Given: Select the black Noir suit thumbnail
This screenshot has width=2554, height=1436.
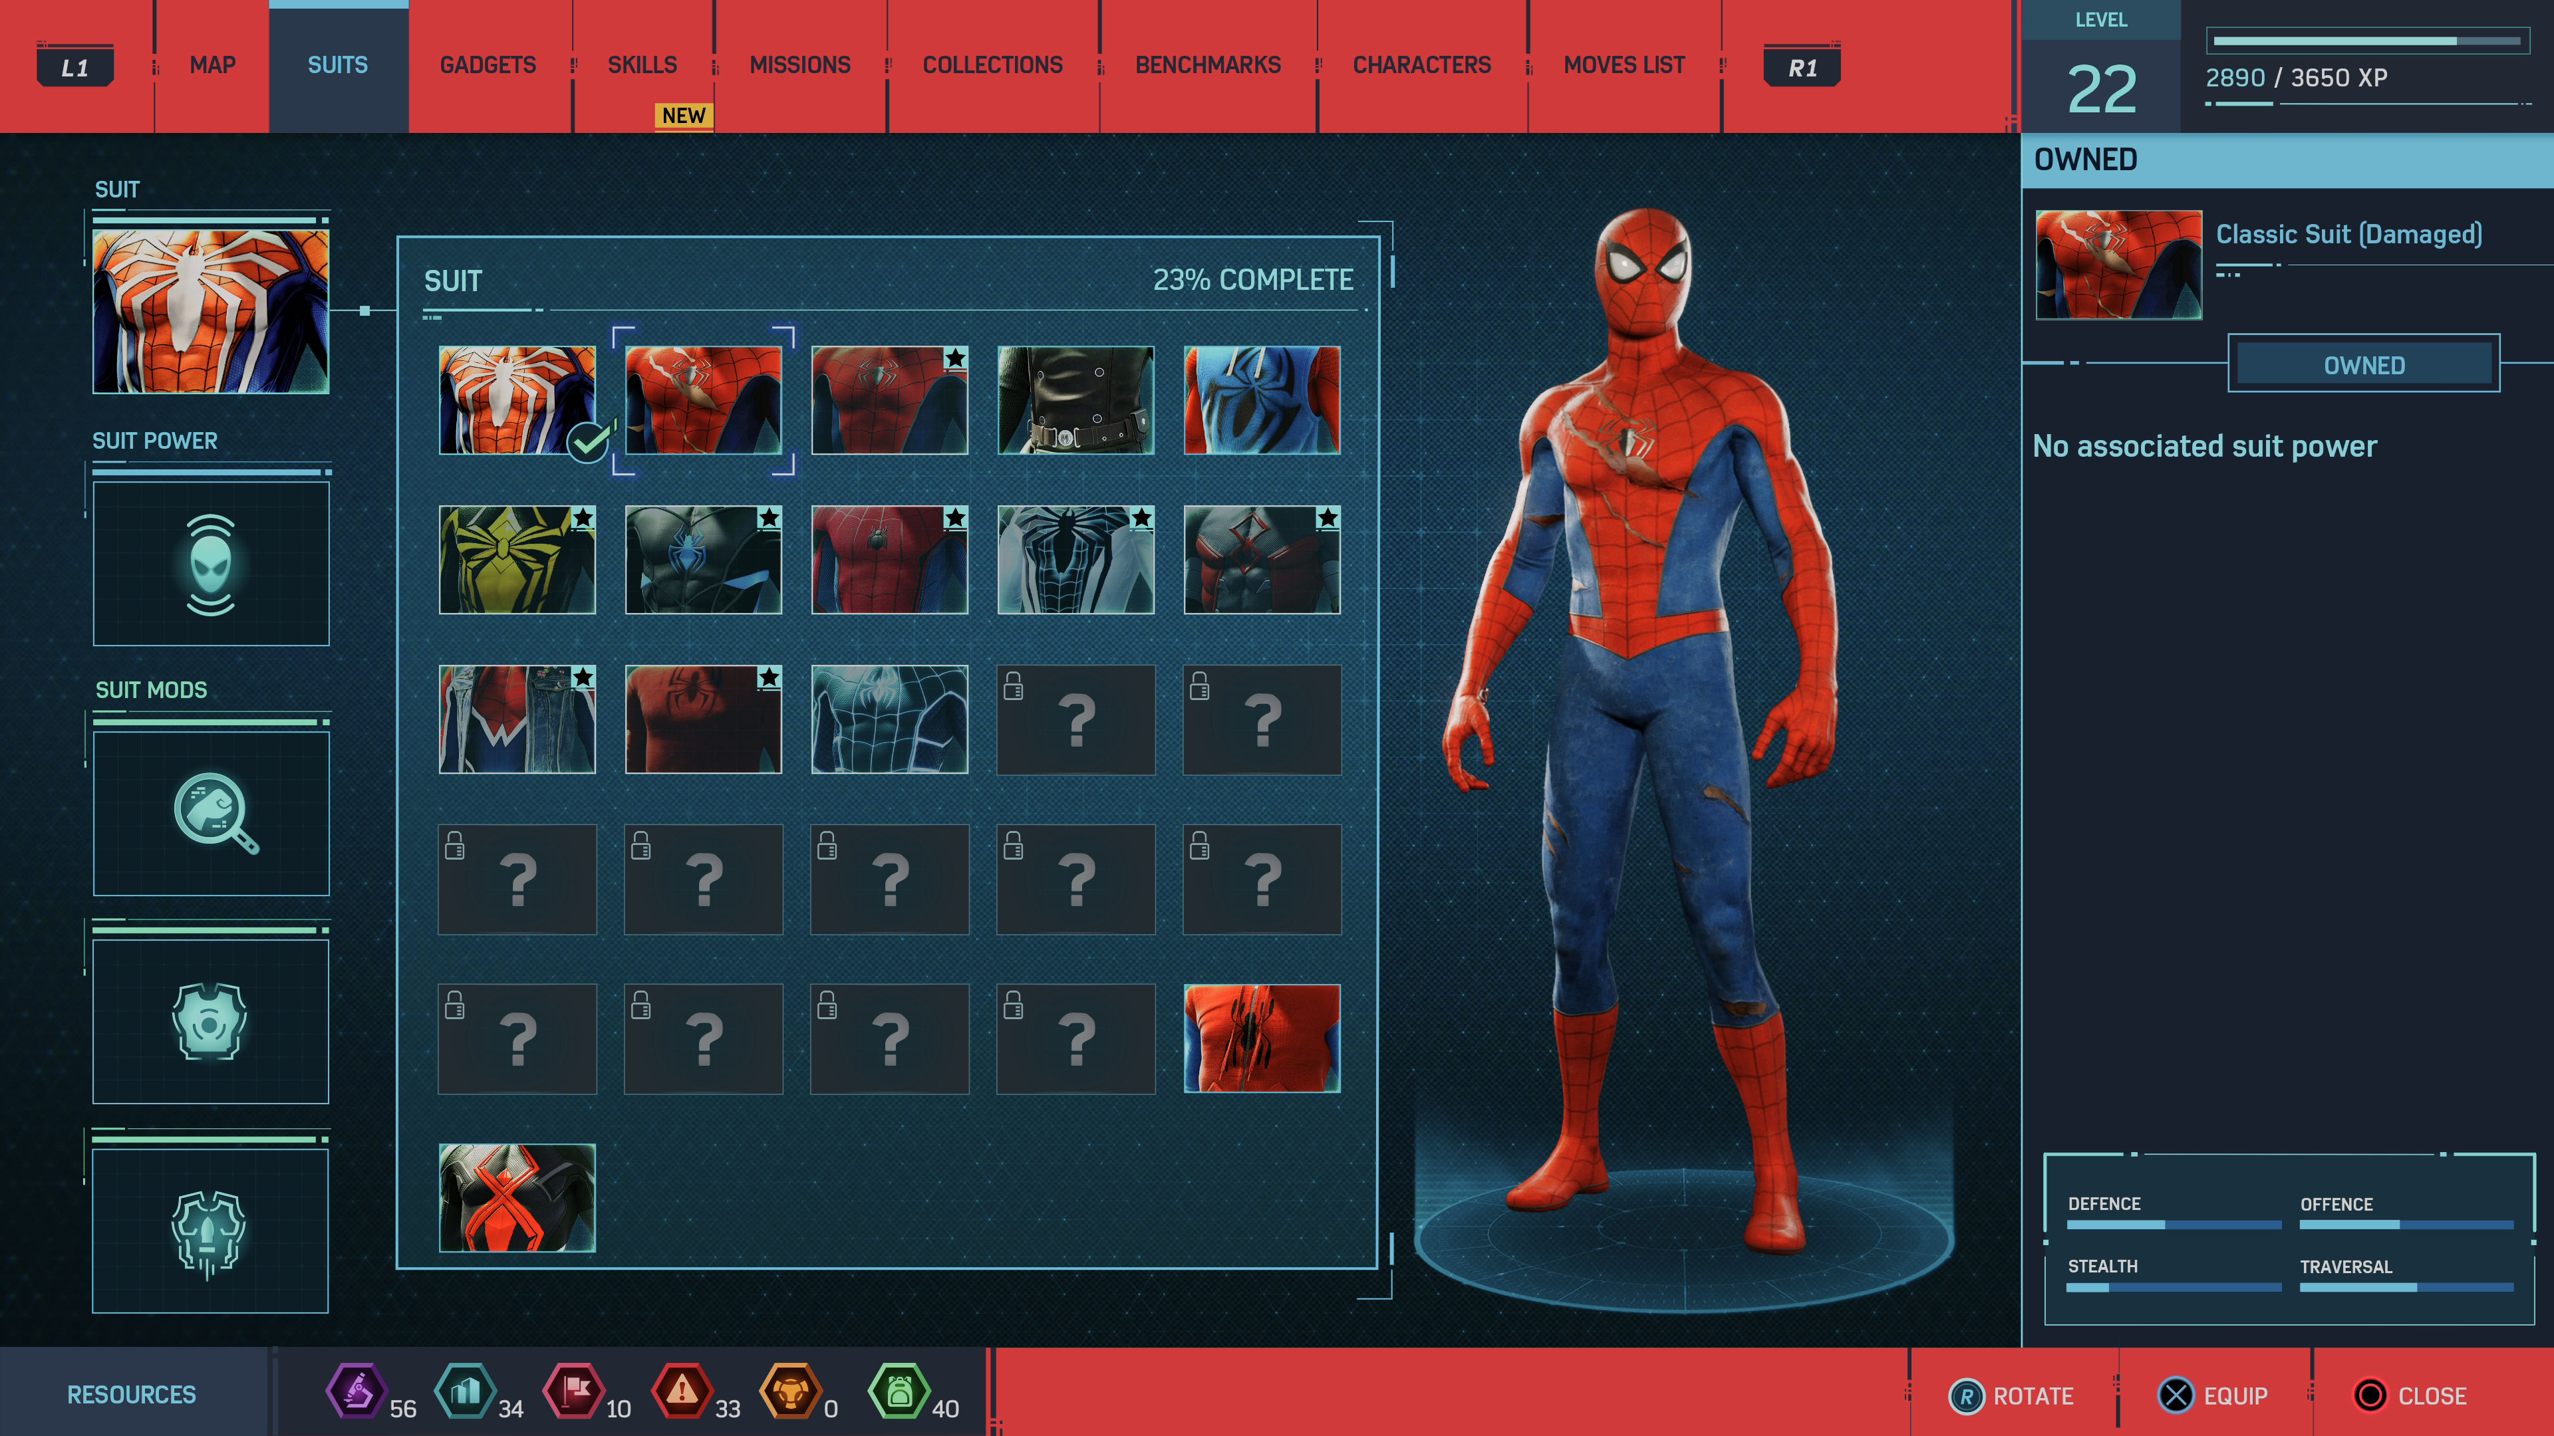Looking at the screenshot, I should pos(1075,400).
